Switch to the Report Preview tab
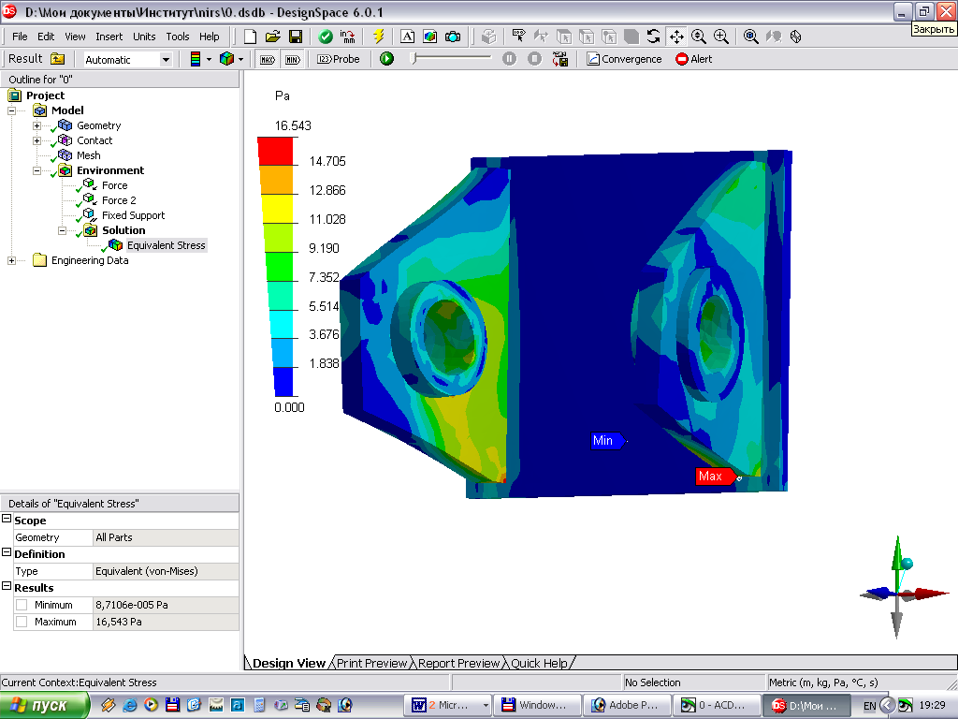The height and width of the screenshot is (719, 958). click(458, 663)
